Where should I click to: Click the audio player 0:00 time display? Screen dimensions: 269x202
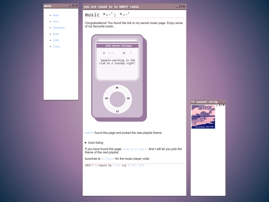coord(111,53)
